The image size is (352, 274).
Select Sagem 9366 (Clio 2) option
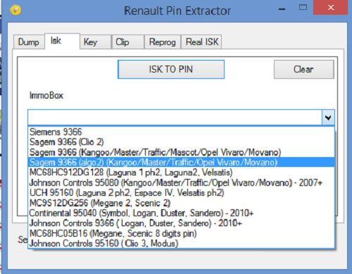(181, 142)
